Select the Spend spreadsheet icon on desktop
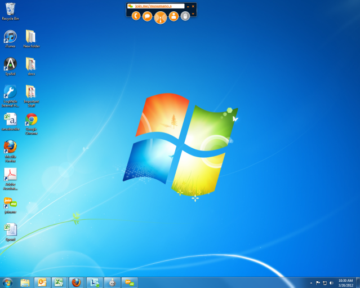The height and width of the screenshot is (288, 360). [10, 232]
